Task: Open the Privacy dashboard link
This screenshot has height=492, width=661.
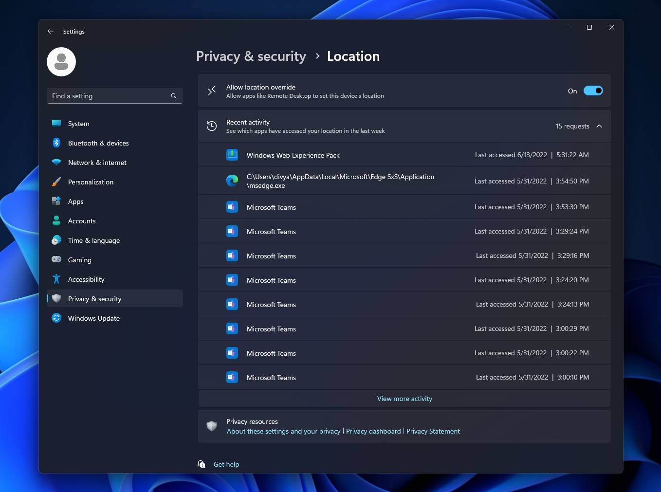Action: click(373, 431)
